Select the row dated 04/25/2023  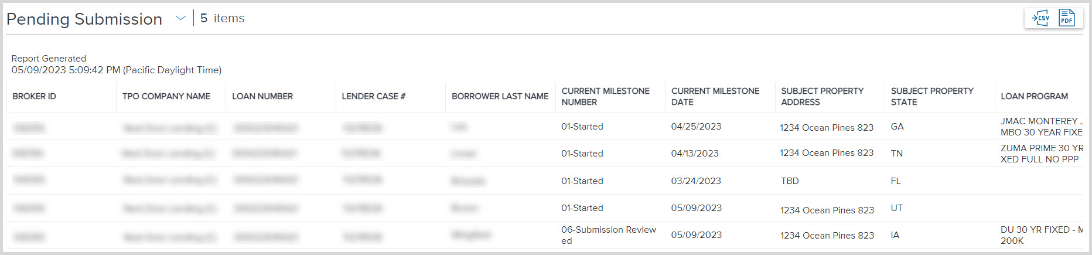coord(696,127)
